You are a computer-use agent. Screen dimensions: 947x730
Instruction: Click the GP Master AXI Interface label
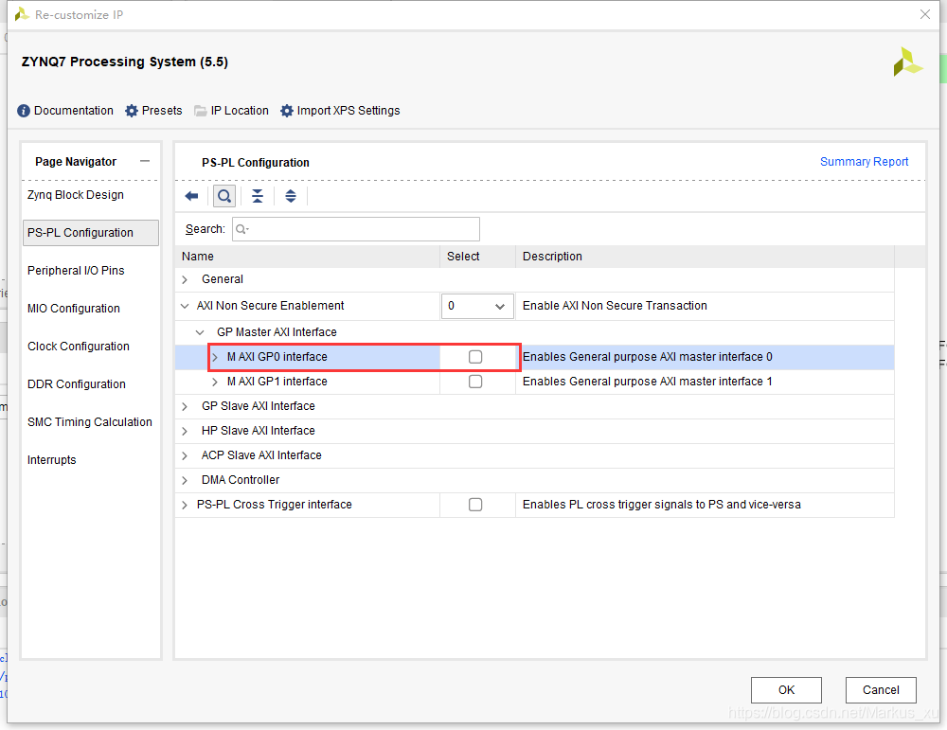coord(277,332)
